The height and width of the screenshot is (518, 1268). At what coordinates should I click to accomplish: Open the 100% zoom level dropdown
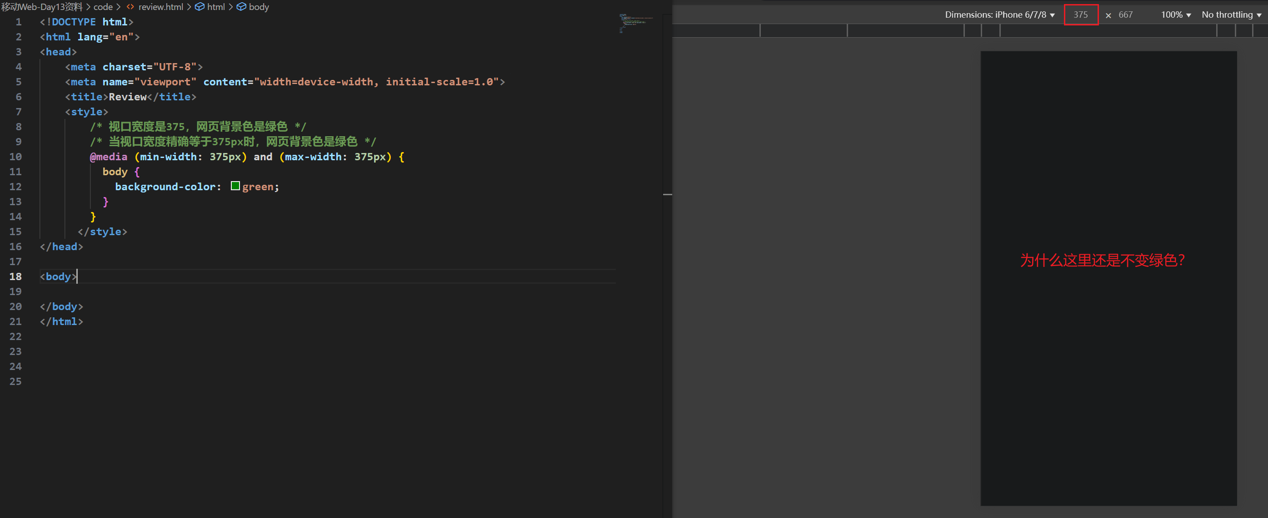[x=1175, y=15]
